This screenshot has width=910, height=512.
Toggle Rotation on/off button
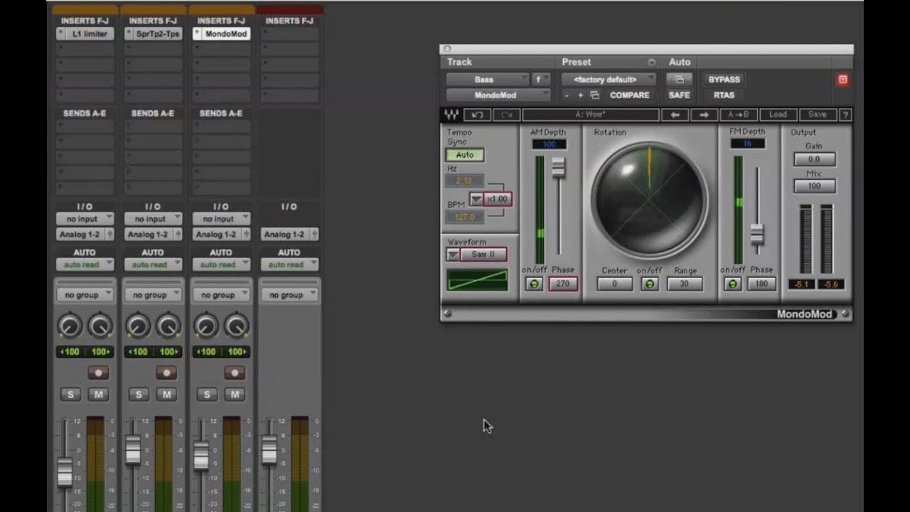tap(649, 284)
